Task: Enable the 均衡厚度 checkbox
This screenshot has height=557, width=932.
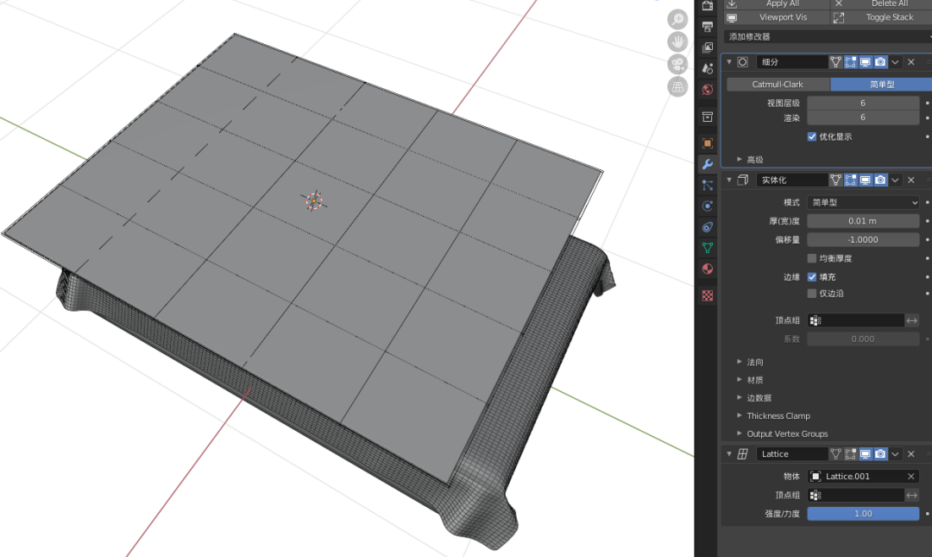Action: pos(812,257)
